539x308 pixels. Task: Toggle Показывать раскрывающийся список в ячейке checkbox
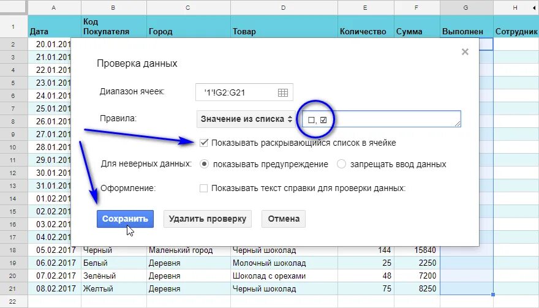pyautogui.click(x=204, y=143)
